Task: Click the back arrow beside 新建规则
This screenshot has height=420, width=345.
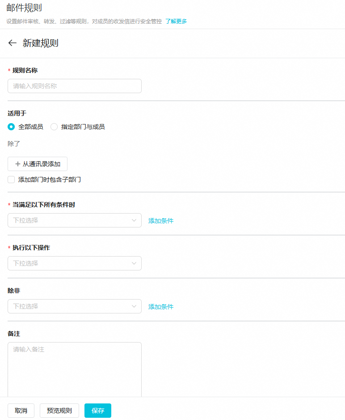Action: (12, 43)
